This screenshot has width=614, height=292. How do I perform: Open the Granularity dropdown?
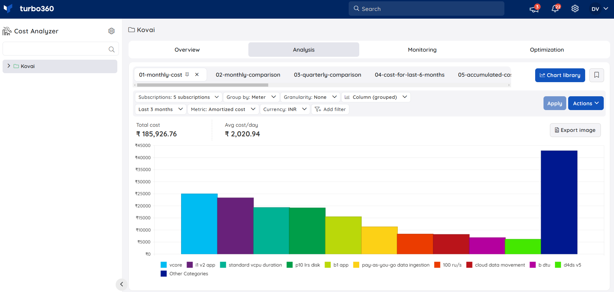click(x=310, y=97)
